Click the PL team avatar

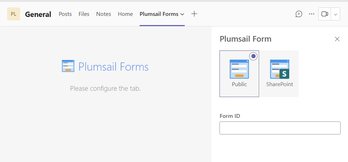pyautogui.click(x=13, y=14)
